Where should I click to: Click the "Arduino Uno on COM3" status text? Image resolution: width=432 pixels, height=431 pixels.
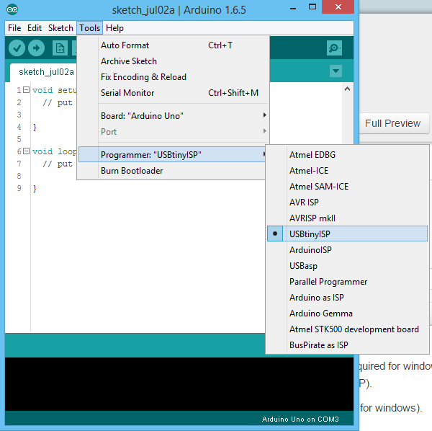point(300,419)
